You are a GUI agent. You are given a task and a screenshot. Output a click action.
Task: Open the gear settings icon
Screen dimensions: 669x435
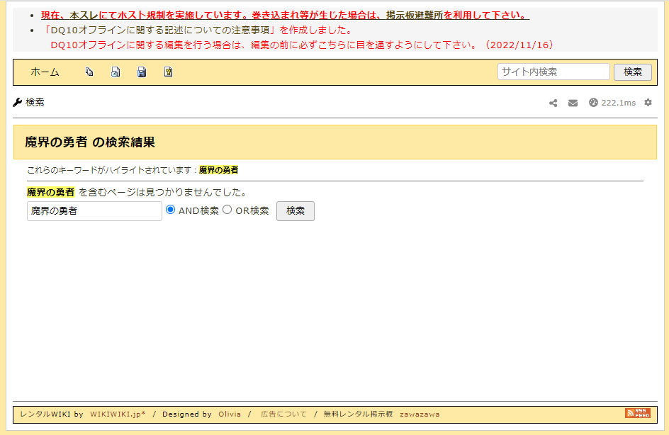click(x=648, y=103)
